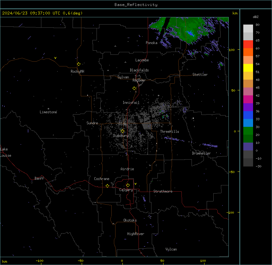This screenshot has width=272, height=265.
Task: Pick the purple 36-39 dBZ legend swatch
Action: 248,107
